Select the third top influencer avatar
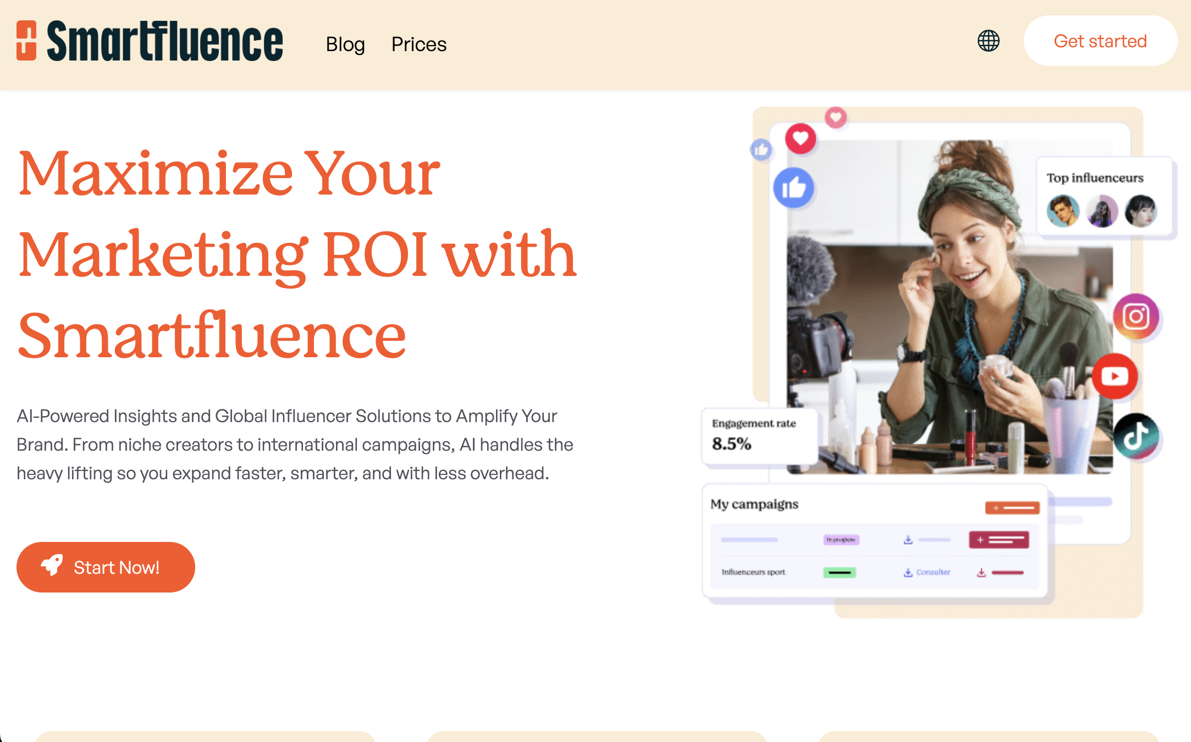 coord(1141,211)
